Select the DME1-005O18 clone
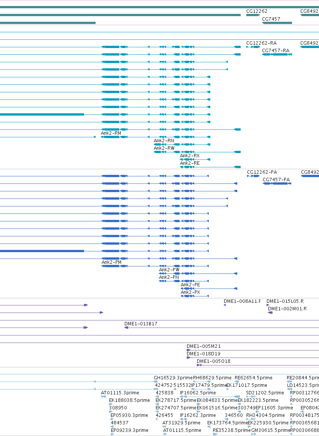The image size is (319, 436). (x=214, y=361)
